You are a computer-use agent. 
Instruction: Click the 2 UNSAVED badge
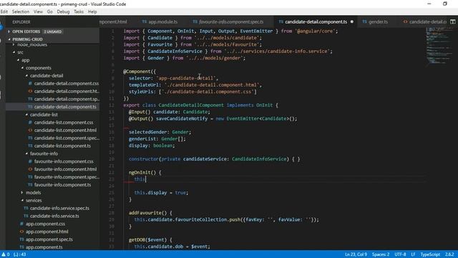point(52,32)
